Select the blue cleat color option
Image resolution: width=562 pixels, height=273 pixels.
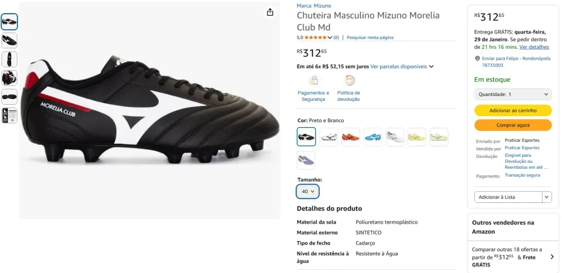(x=373, y=137)
